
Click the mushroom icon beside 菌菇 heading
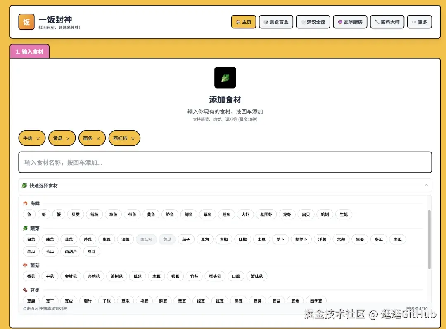click(25, 265)
